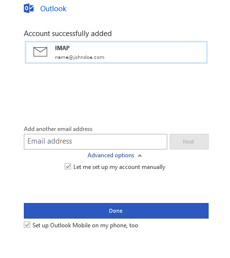Click the 'Let me set up my account manually' label text
The width and height of the screenshot is (230, 258).
119,167
